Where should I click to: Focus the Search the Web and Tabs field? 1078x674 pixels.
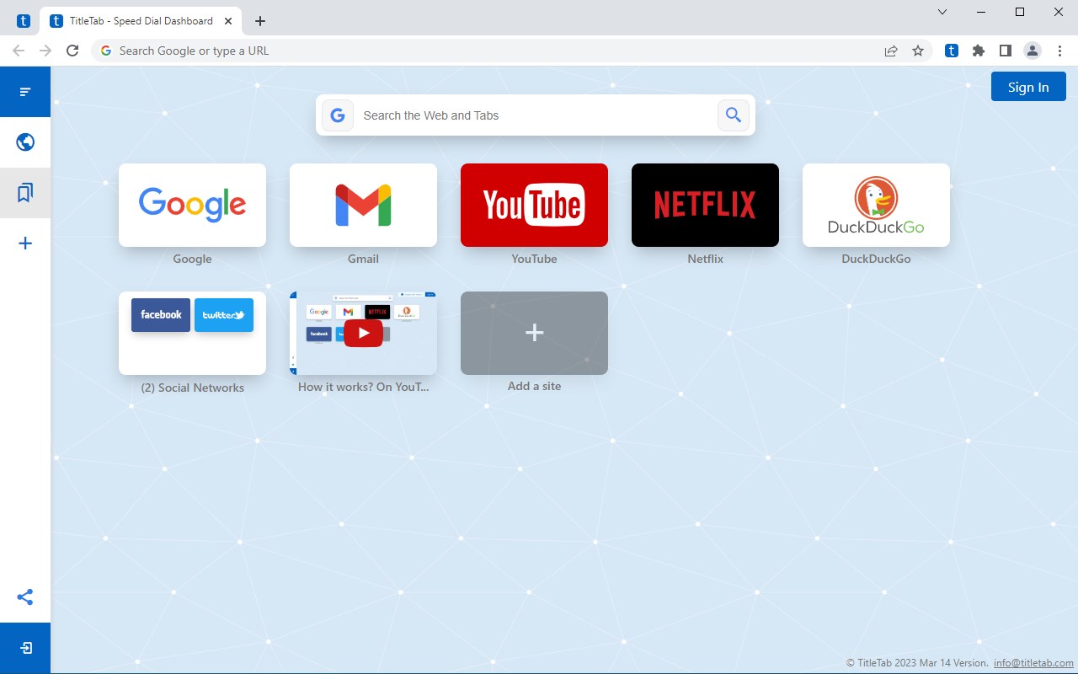[x=536, y=115]
